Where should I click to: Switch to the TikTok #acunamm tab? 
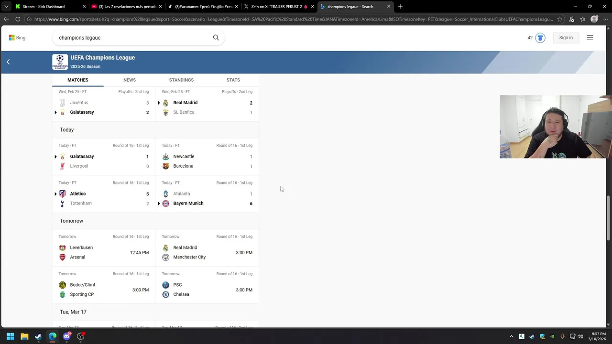coord(202,7)
